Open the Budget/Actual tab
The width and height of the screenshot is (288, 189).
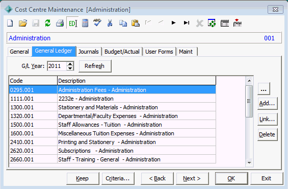tap(122, 52)
